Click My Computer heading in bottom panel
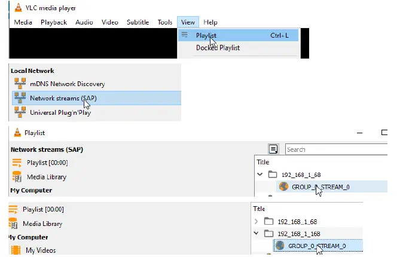 point(28,237)
